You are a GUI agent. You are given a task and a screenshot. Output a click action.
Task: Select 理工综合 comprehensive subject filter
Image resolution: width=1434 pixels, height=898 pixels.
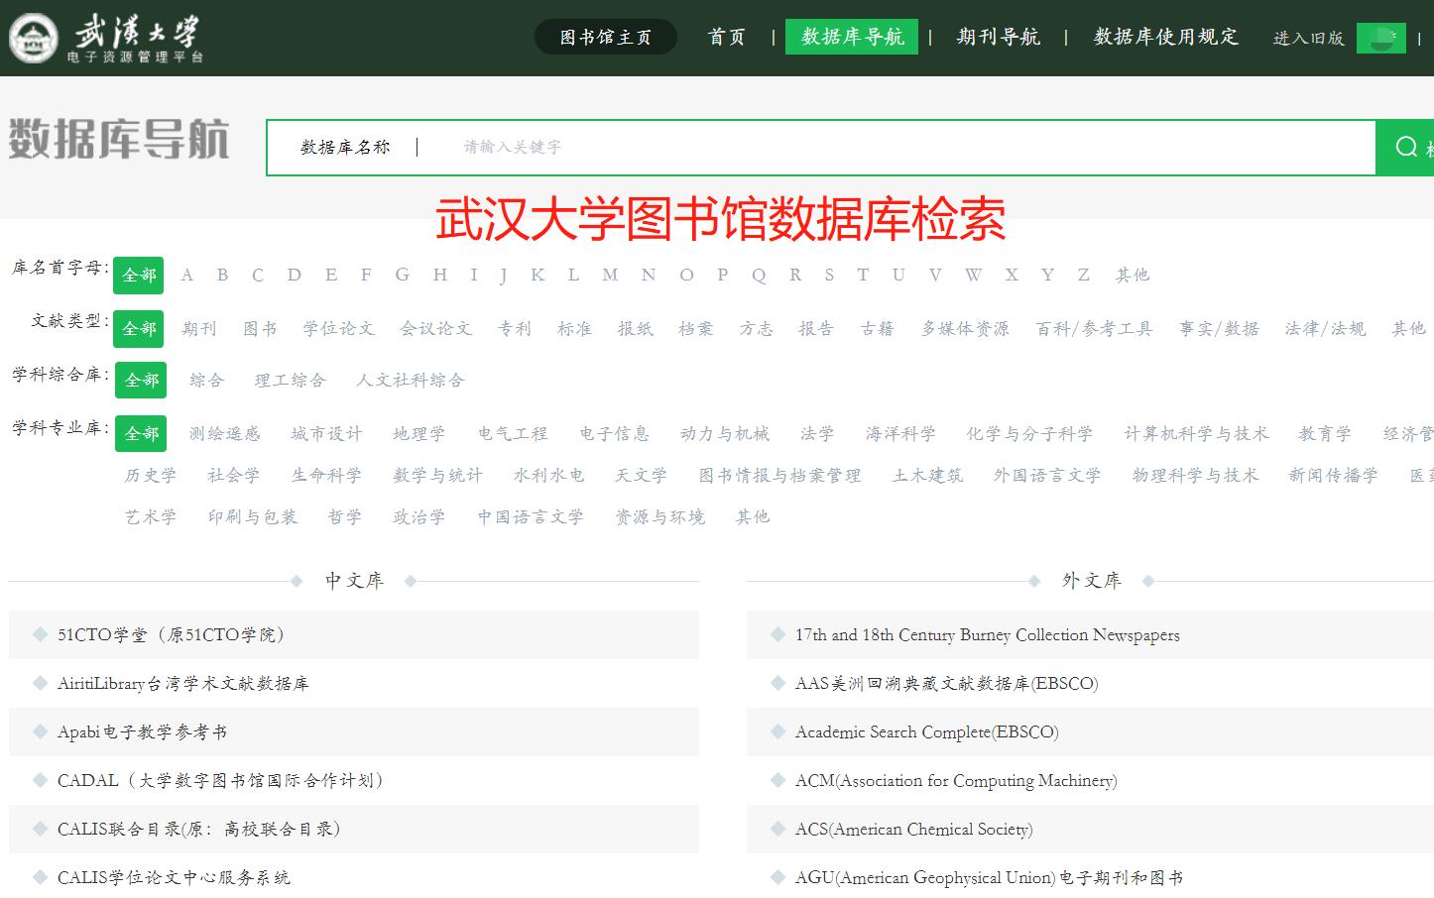pos(290,380)
